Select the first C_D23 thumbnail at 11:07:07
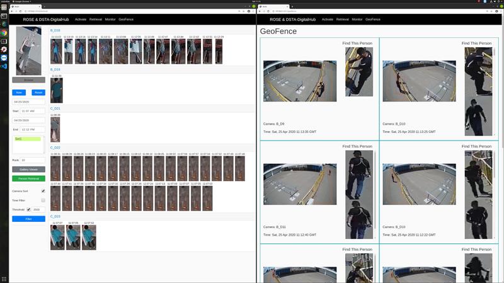Viewport: 504px width, 283px height. pyautogui.click(x=57, y=238)
